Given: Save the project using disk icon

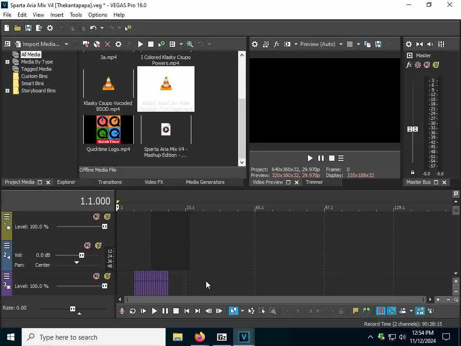Looking at the screenshot, I should point(28,28).
